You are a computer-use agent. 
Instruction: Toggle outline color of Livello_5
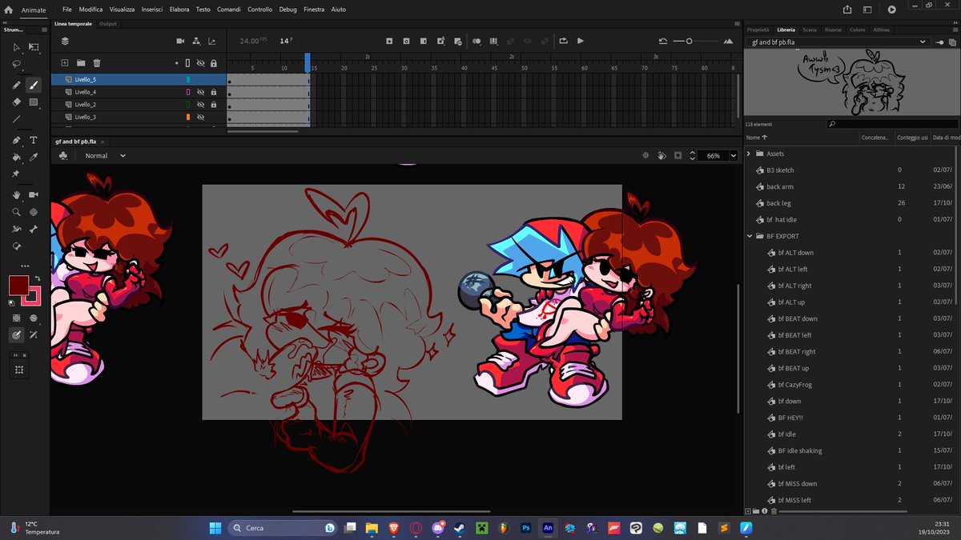(187, 80)
